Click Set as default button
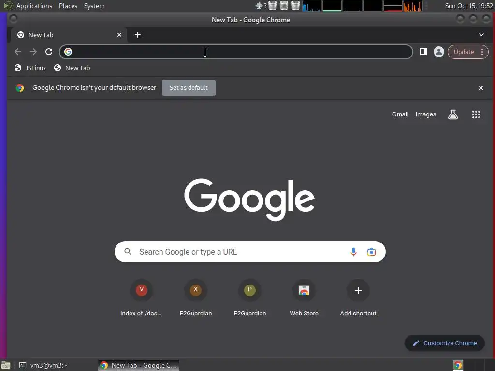This screenshot has height=371, width=495. pyautogui.click(x=189, y=88)
